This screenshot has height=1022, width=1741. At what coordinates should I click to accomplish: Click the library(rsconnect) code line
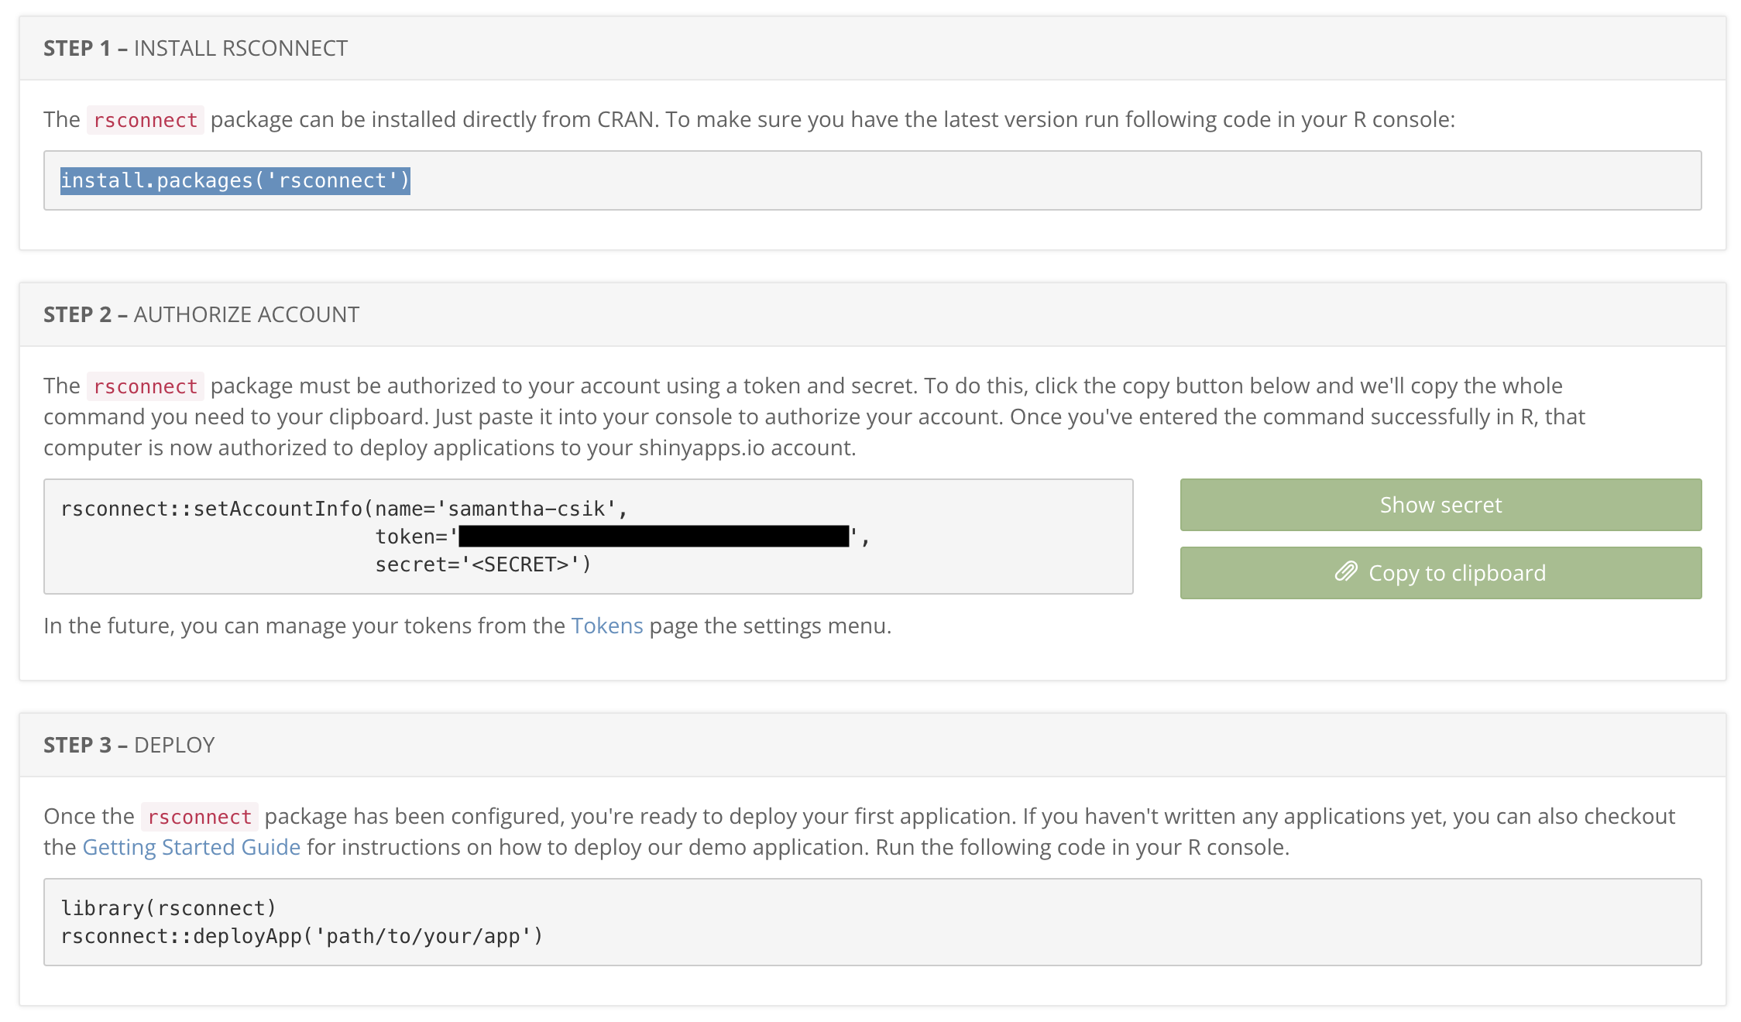pos(169,907)
